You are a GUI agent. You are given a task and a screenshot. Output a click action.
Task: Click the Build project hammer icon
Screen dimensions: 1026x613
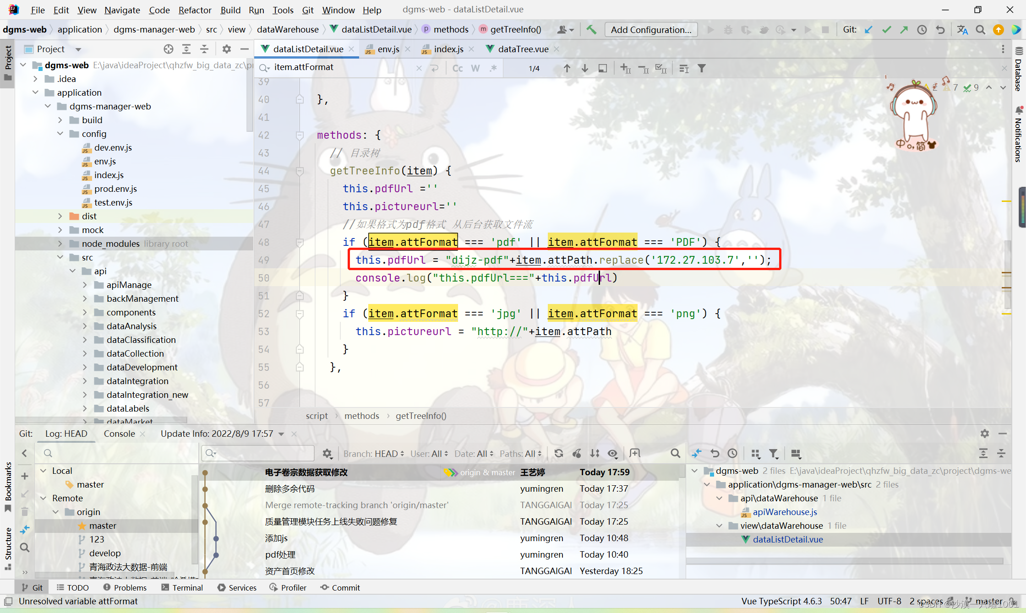(x=591, y=30)
